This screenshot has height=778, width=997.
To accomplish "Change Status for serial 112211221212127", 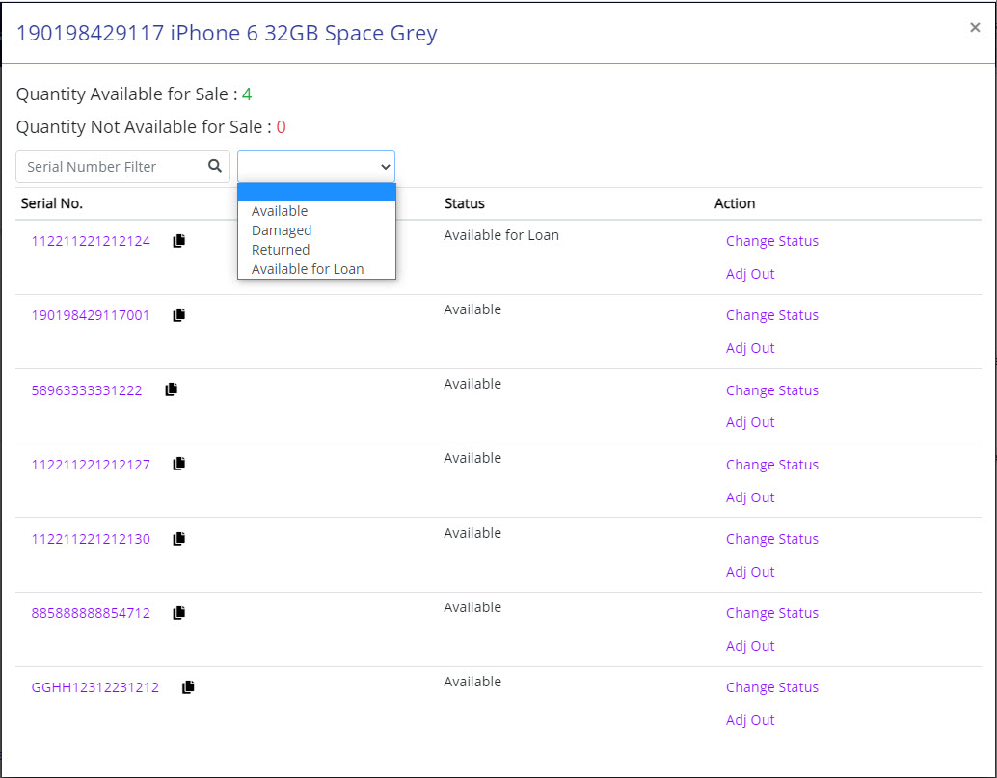I will (x=772, y=465).
